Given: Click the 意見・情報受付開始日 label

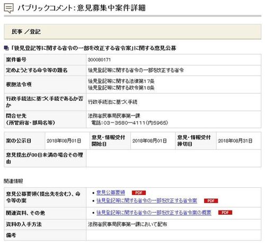Looking at the screenshot, I should click(108, 141).
